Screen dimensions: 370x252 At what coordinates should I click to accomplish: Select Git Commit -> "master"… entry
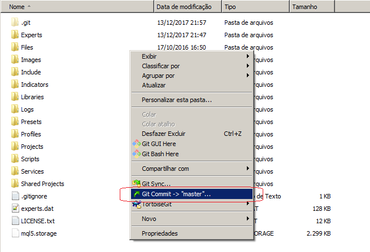[x=192, y=194]
